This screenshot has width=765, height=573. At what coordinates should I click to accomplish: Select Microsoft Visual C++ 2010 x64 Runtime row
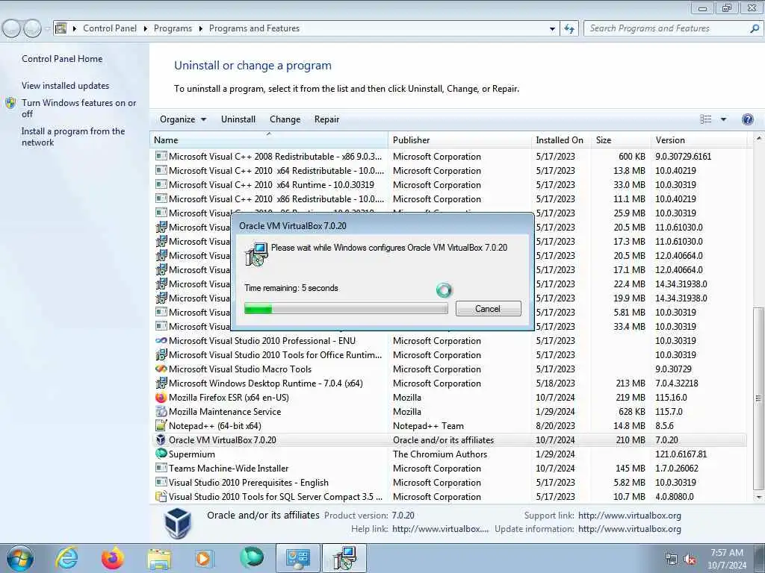click(x=449, y=185)
